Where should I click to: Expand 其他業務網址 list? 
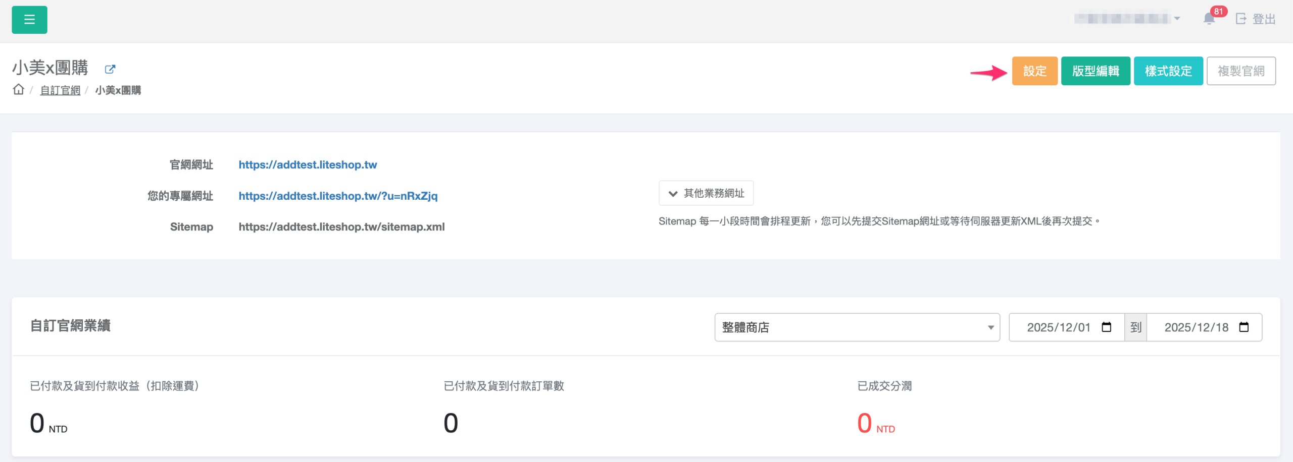[706, 193]
